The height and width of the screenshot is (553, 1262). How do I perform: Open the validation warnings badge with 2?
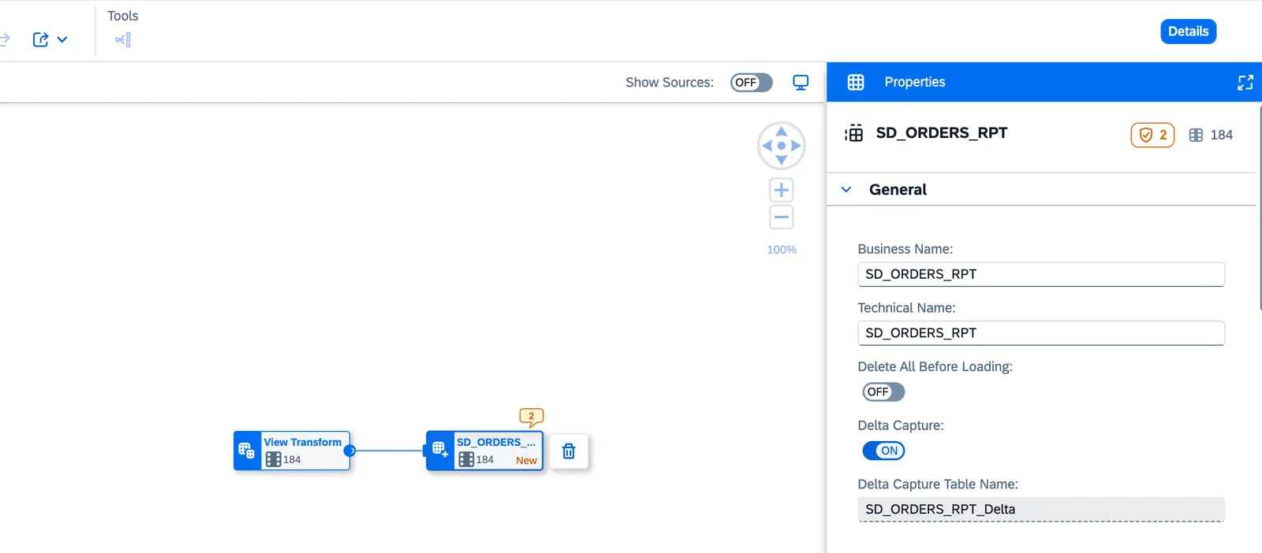(1152, 135)
